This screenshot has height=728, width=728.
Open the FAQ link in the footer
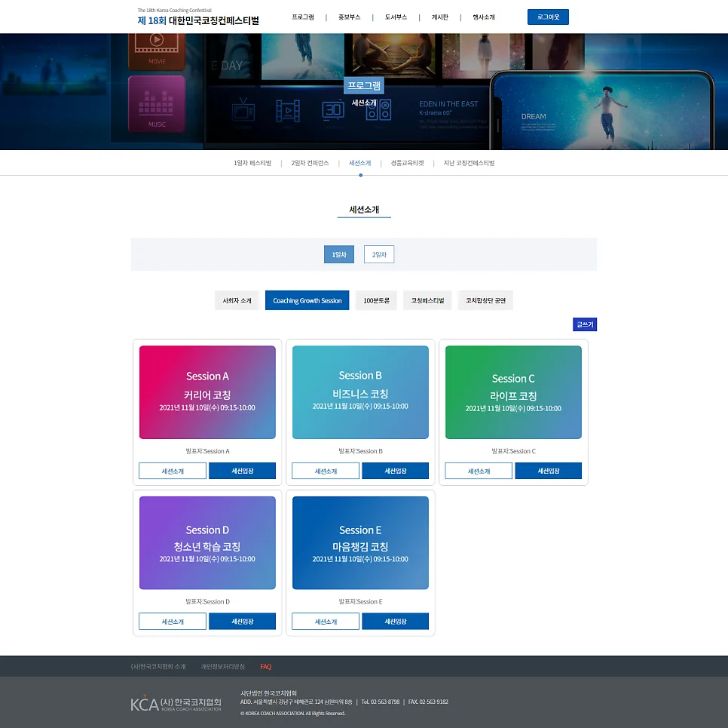pyautogui.click(x=265, y=667)
